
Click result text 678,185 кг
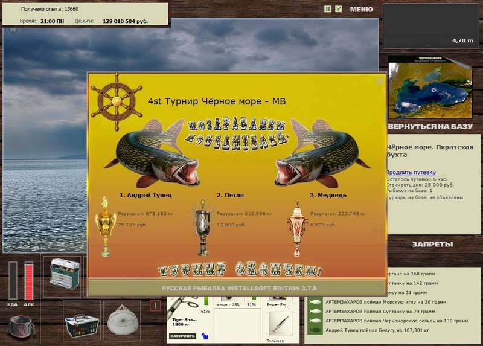[x=146, y=214]
